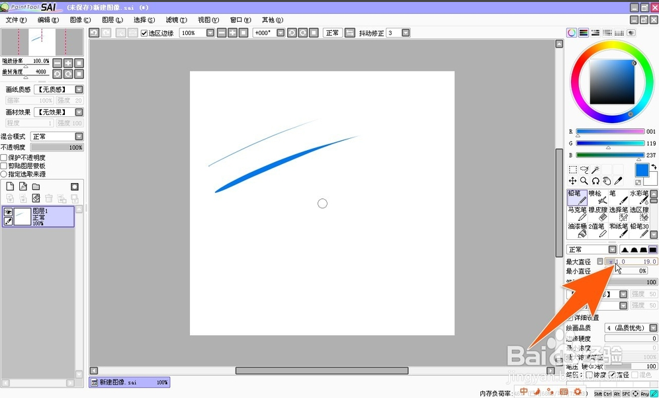Open the 图层 menu
659x398 pixels.
(x=112, y=20)
